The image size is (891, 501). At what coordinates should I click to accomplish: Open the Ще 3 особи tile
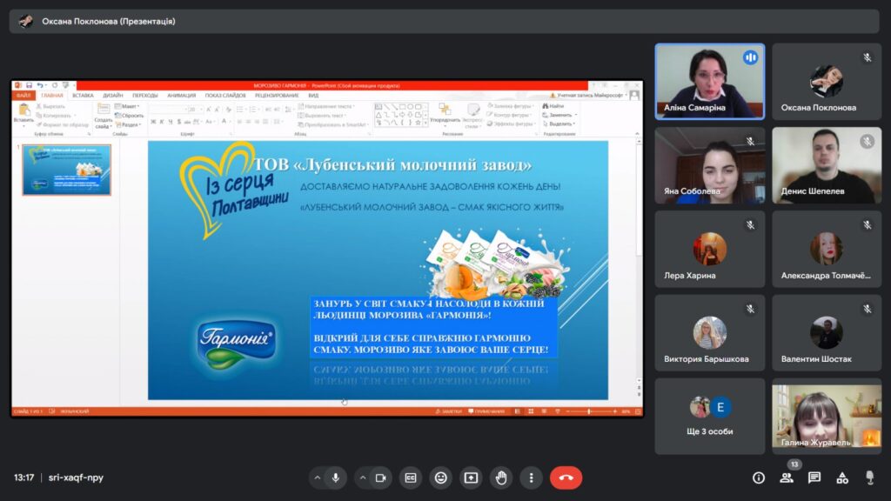(x=710, y=417)
